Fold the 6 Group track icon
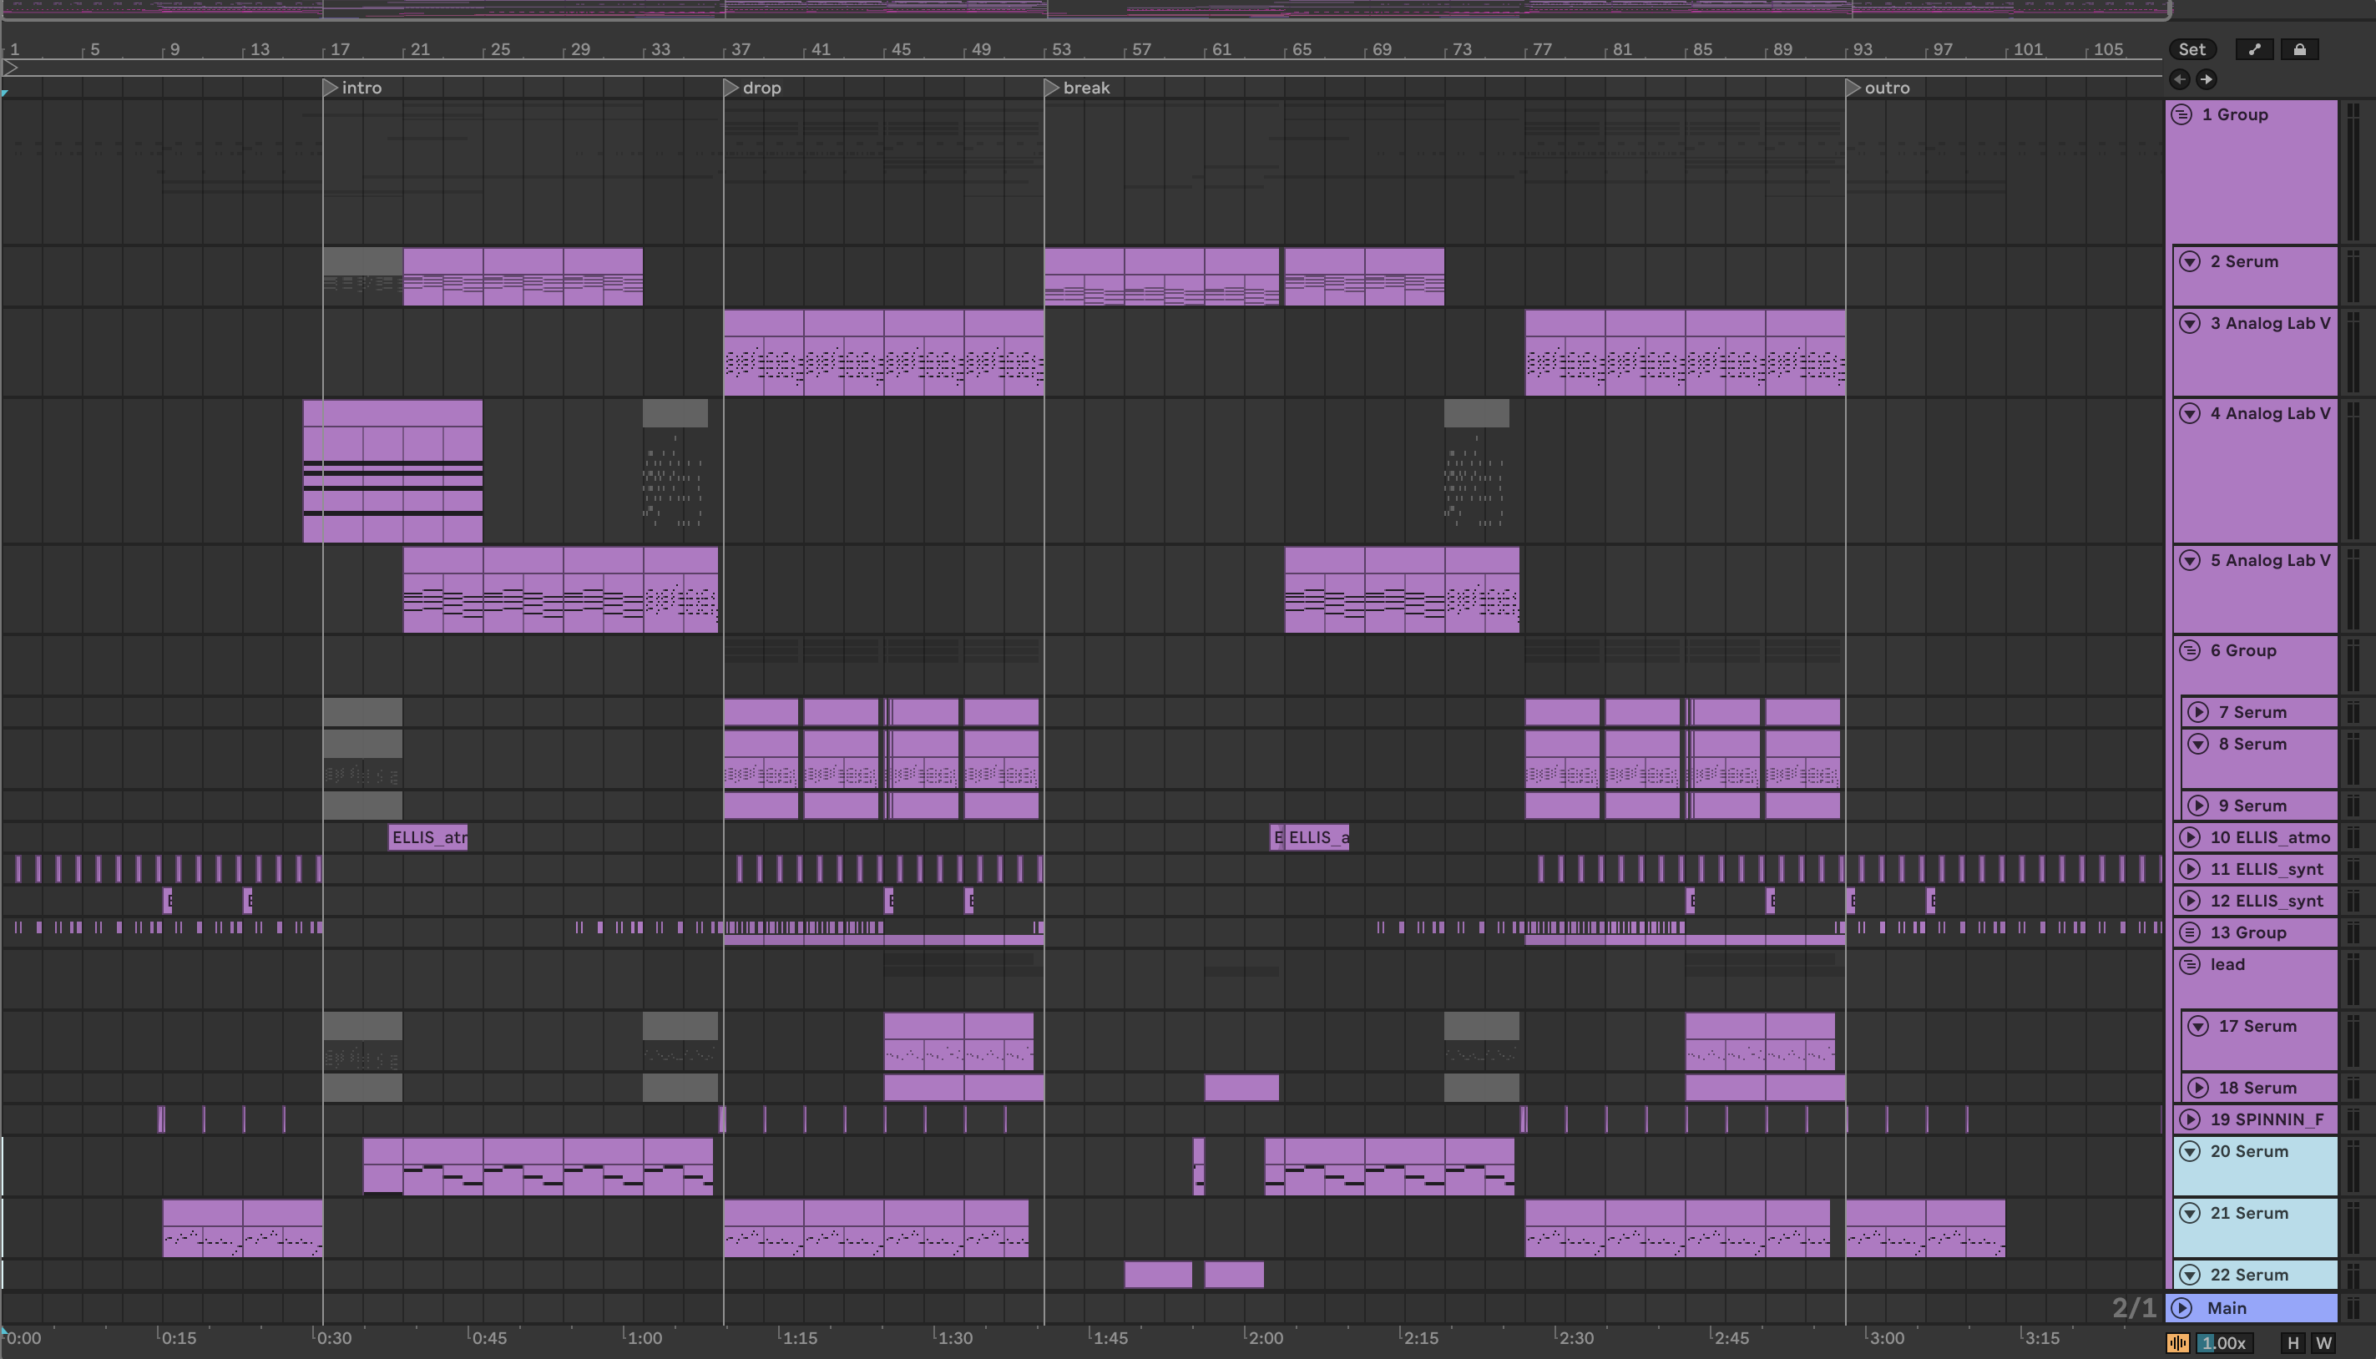Screen dimensions: 2376x1359 tap(2191, 650)
